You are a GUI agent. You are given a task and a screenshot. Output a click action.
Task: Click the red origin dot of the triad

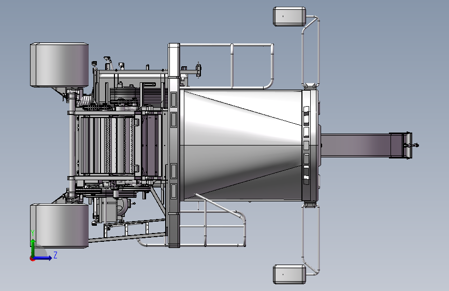coord(32,259)
